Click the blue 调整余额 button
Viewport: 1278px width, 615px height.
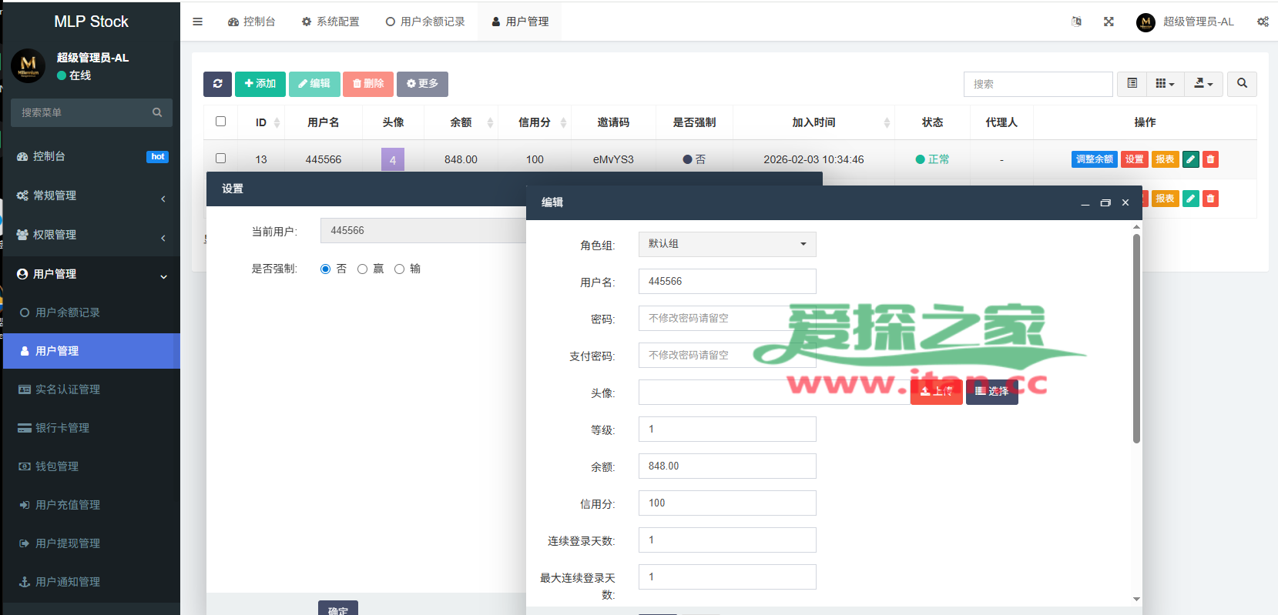(x=1094, y=159)
